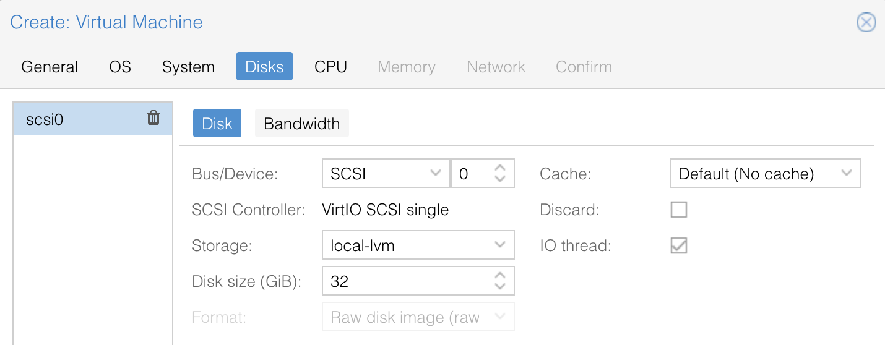
Task: Switch to the CPU tab
Action: pyautogui.click(x=330, y=67)
